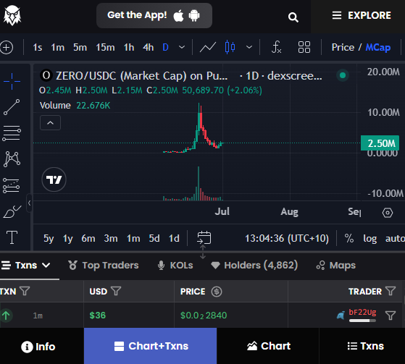405x364 pixels.
Task: Select the trend line drawing tool
Action: pyautogui.click(x=12, y=107)
